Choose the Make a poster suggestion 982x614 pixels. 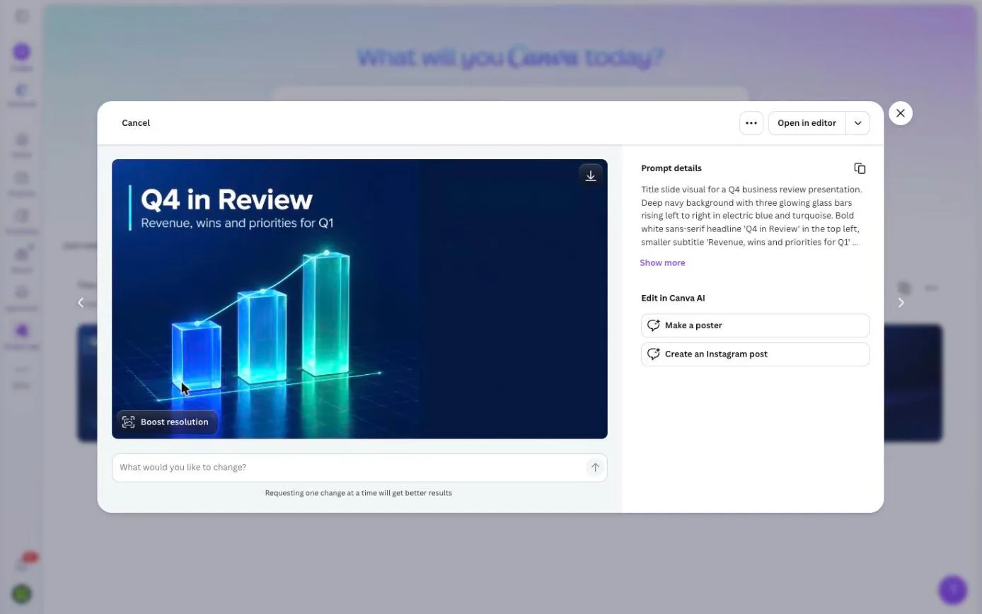click(x=755, y=325)
